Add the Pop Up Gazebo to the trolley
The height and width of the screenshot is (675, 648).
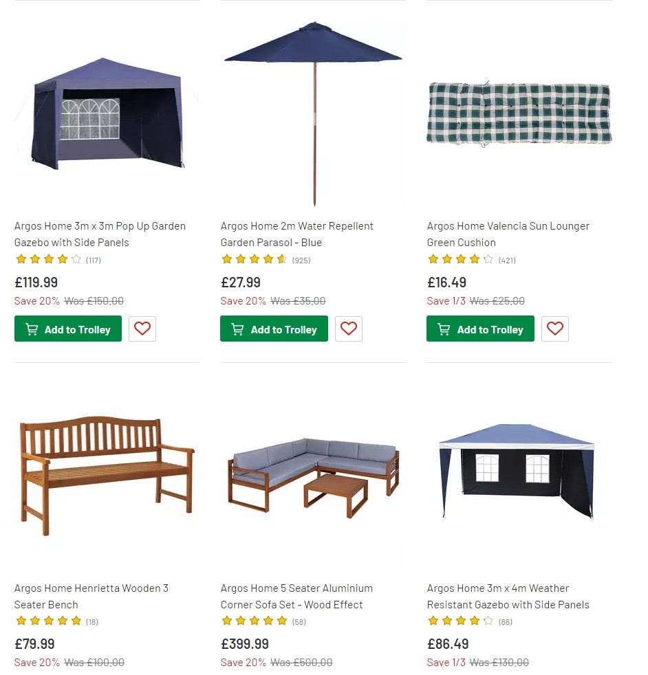(68, 329)
